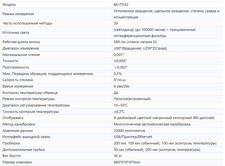
Task: Select the 'USB/Принтер/Ethernet' value
Action: coord(133,137)
